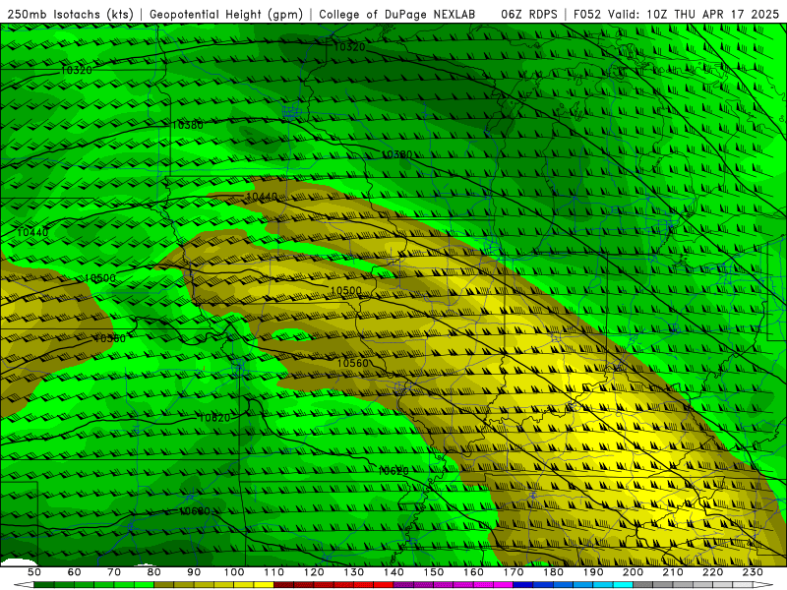Click legend value 80

point(154,572)
